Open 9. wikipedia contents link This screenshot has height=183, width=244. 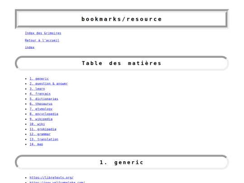tap(41, 119)
